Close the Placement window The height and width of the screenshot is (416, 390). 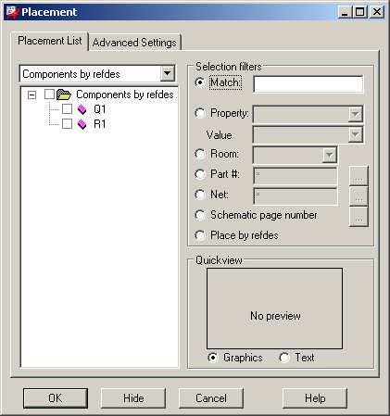tap(377, 12)
